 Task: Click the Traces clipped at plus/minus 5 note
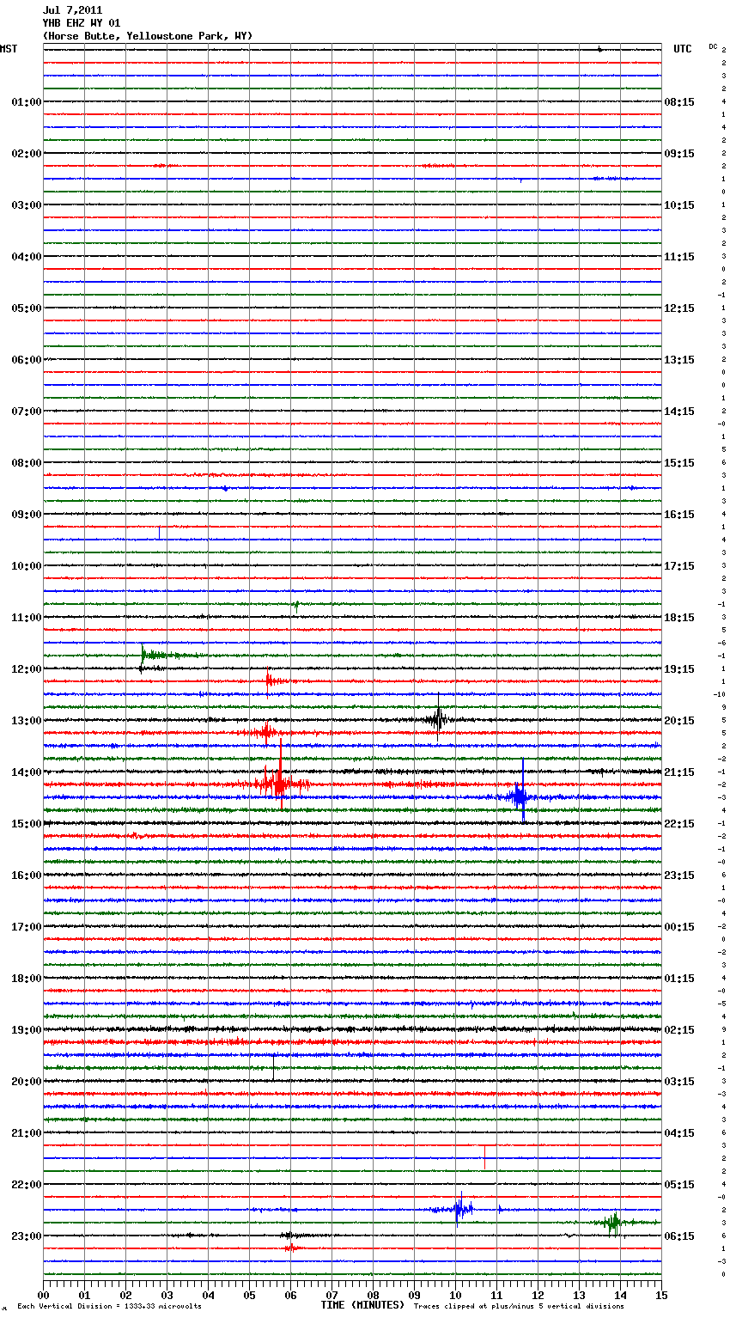pos(519,1306)
